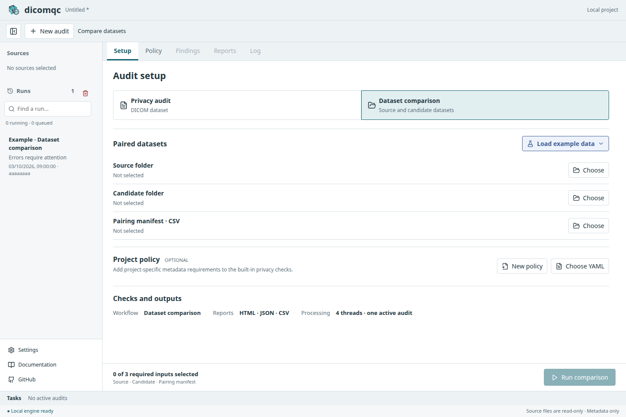Open the Log tab
The height and width of the screenshot is (417, 626).
click(x=255, y=51)
